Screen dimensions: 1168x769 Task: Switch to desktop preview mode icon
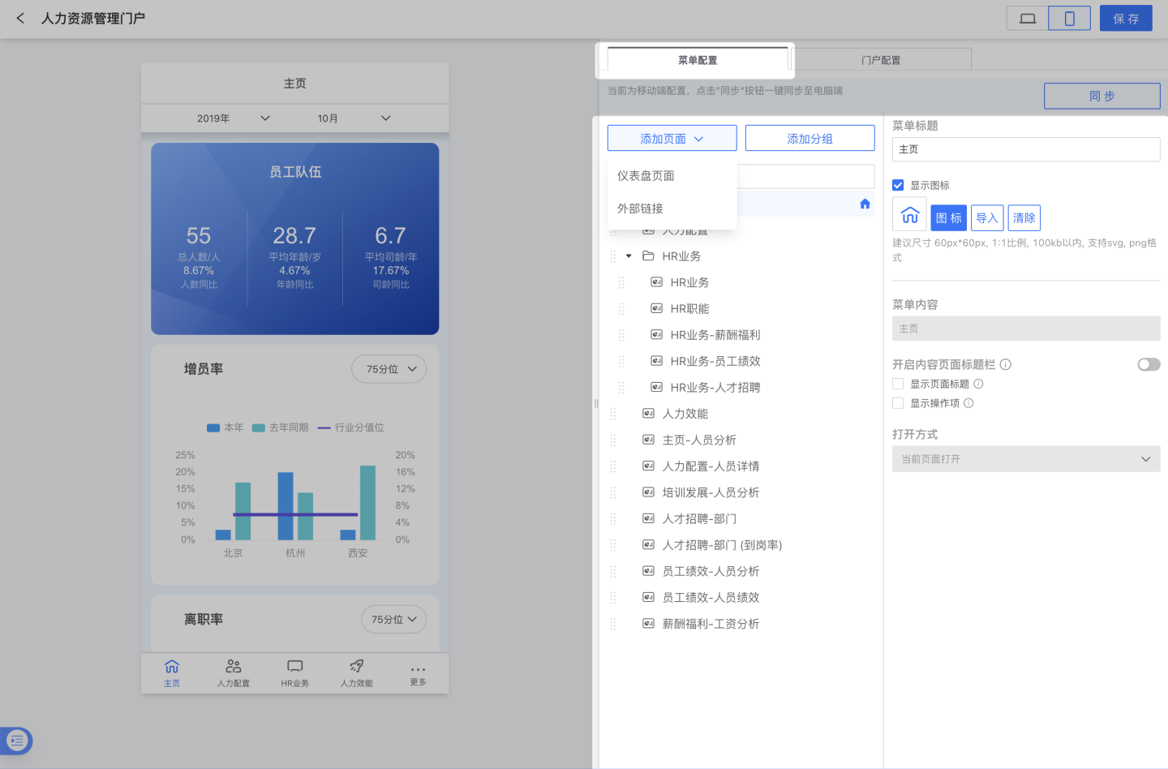(1027, 18)
